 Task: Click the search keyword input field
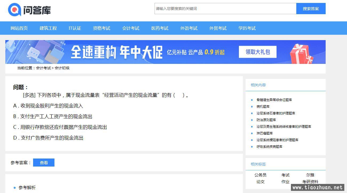click(225, 9)
